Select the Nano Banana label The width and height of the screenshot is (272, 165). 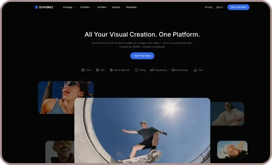122,70
